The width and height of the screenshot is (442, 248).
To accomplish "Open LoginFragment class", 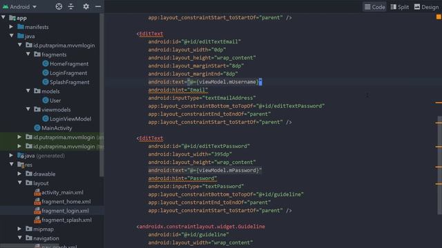I will 68,73.
